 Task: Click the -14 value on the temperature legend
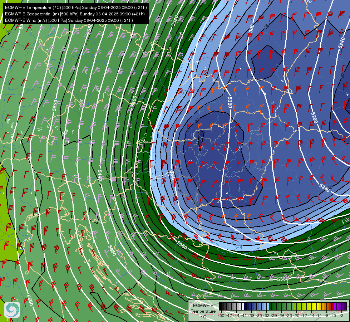coord(311,316)
